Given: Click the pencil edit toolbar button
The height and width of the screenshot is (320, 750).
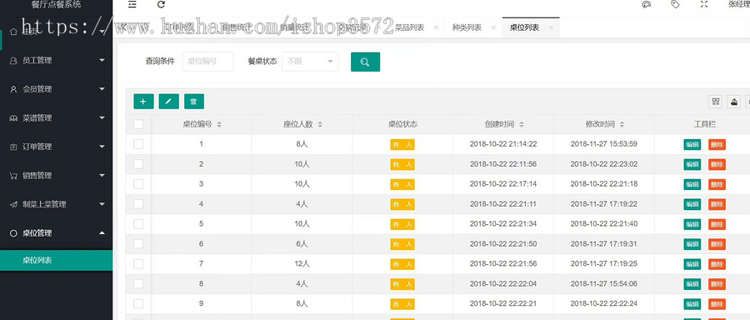Looking at the screenshot, I should tap(169, 102).
